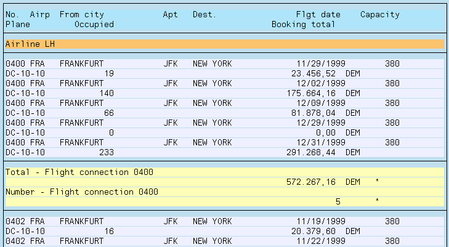Select subtotal amount 572.267,16

(x=313, y=182)
